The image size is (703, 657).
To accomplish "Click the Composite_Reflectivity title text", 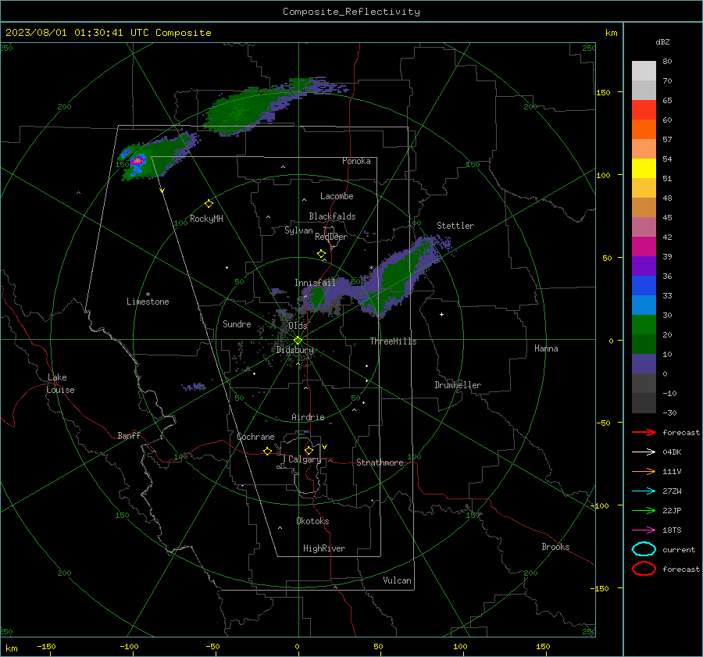I will click(351, 12).
